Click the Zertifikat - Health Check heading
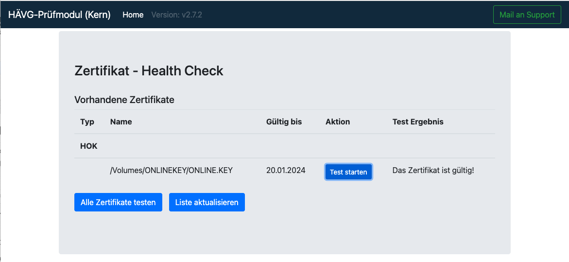 click(x=149, y=71)
